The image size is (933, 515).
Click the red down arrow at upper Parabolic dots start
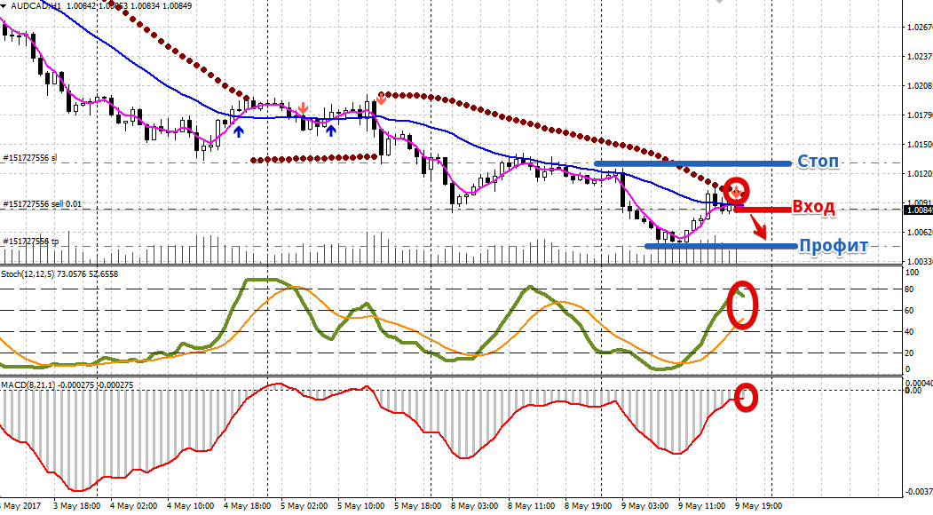point(382,98)
